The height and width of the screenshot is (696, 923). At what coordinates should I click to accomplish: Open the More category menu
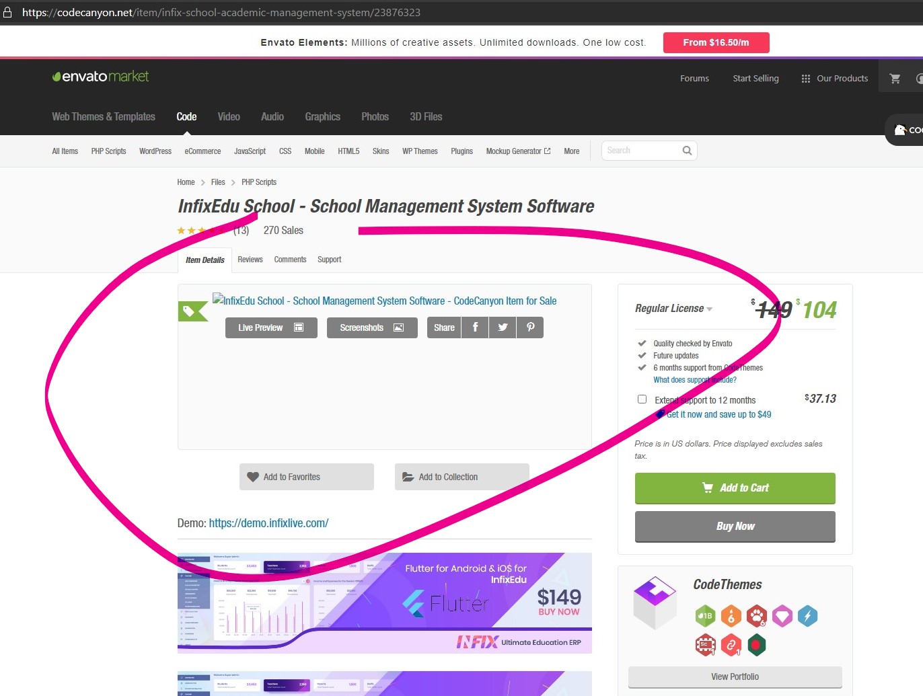(572, 151)
